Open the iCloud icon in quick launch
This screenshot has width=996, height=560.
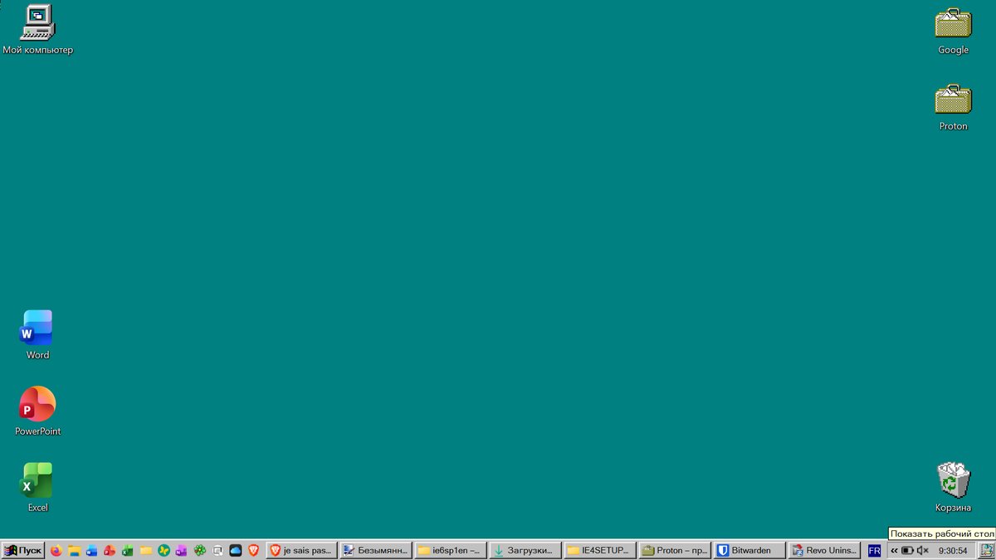click(x=236, y=550)
